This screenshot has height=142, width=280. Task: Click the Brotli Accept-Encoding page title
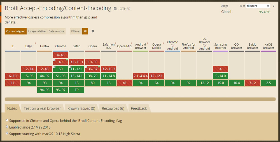[x=58, y=8]
